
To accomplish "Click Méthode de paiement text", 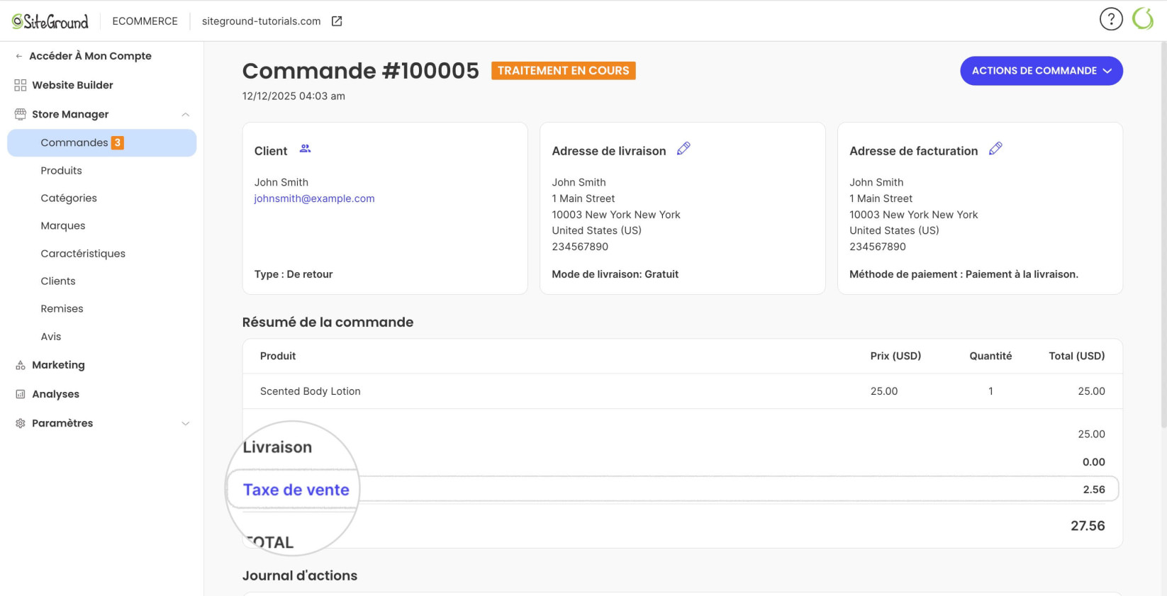I will coord(964,274).
